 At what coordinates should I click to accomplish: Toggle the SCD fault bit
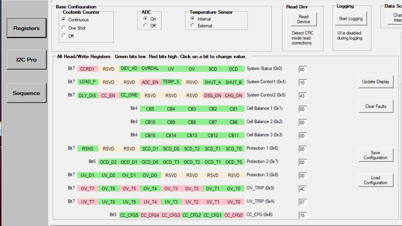[213, 69]
